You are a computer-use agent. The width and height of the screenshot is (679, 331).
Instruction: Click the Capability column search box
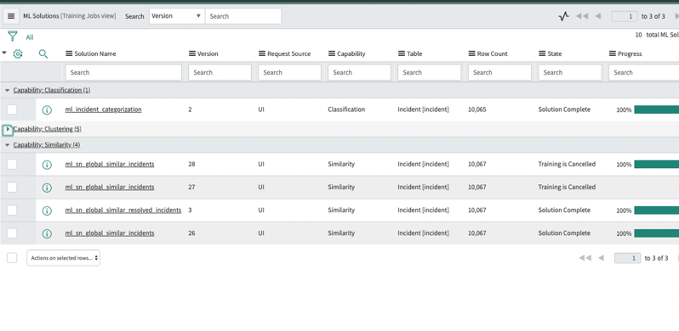[359, 73]
